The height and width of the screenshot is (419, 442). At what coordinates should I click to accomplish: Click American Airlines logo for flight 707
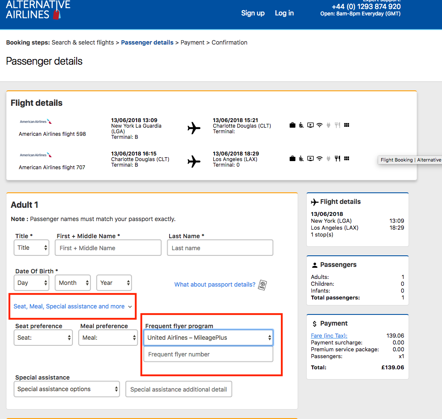tap(36, 155)
